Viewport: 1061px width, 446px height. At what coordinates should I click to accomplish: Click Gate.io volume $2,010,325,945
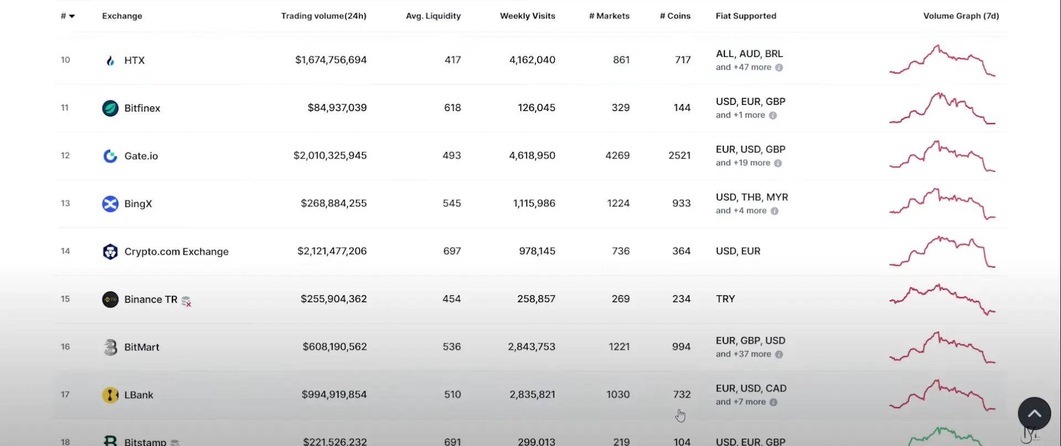point(330,156)
